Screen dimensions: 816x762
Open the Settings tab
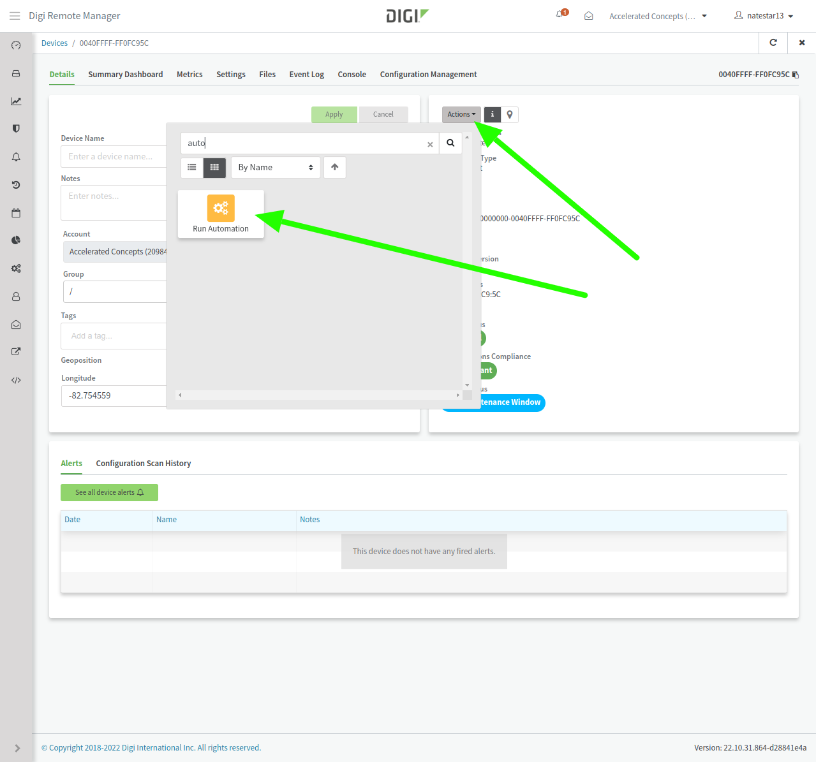(x=231, y=75)
